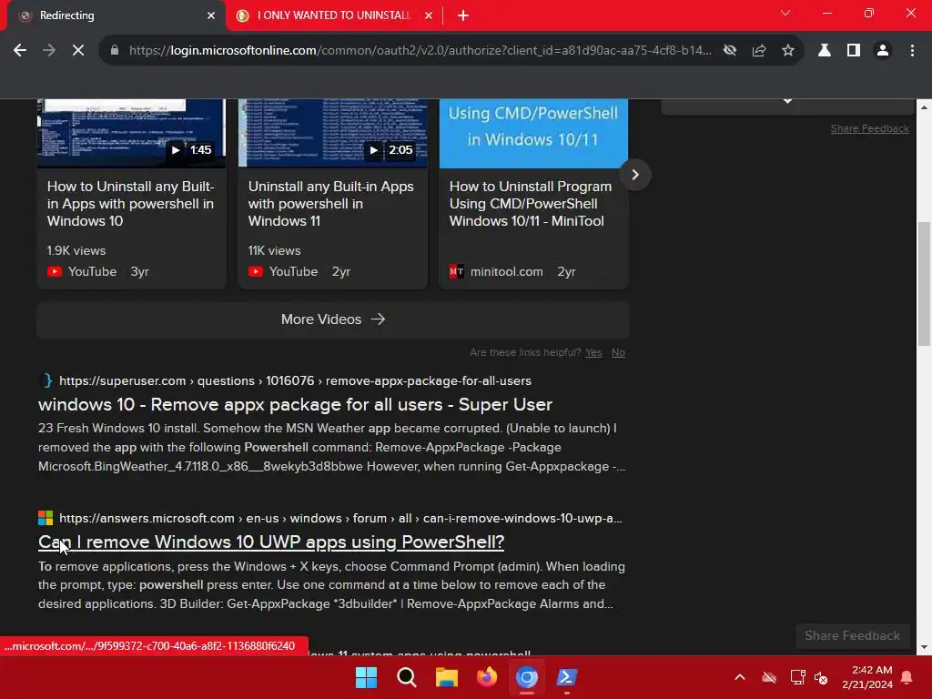Click the superuser site favicon
Image resolution: width=932 pixels, height=699 pixels.
coord(47,381)
